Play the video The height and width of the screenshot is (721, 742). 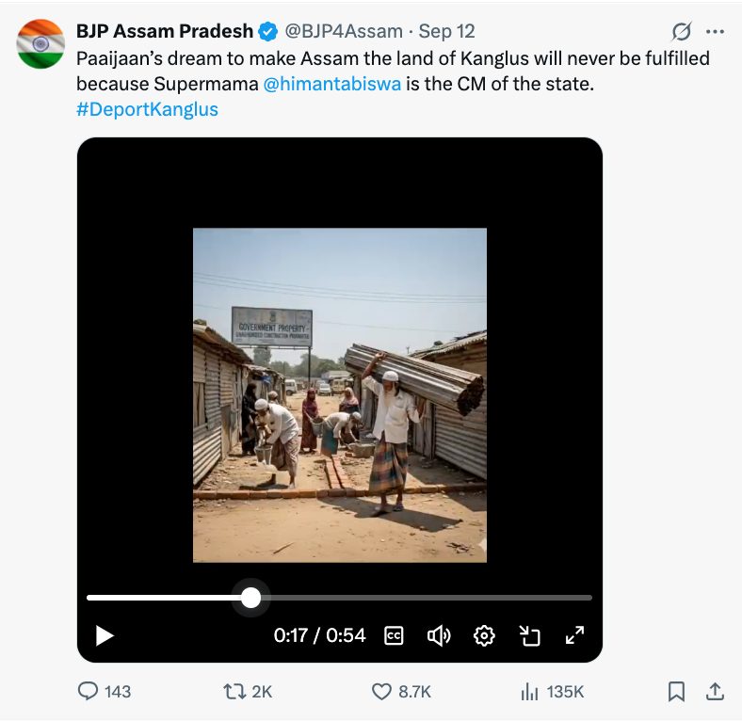[x=105, y=635]
